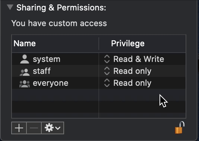
Task: Click the Privilege column header
Action: pos(128,44)
